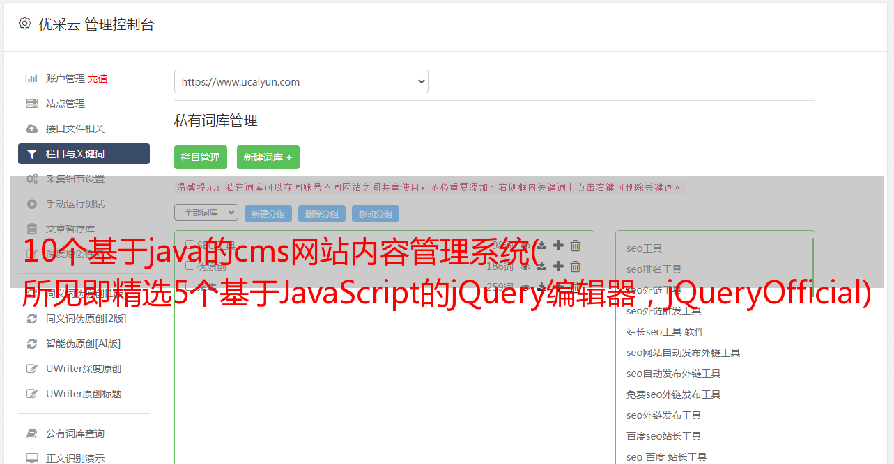Select keyword seo自动发布外链工具
The height and width of the screenshot is (464, 894).
(x=673, y=374)
